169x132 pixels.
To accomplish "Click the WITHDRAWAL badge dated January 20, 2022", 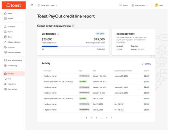I will click(x=84, y=76).
